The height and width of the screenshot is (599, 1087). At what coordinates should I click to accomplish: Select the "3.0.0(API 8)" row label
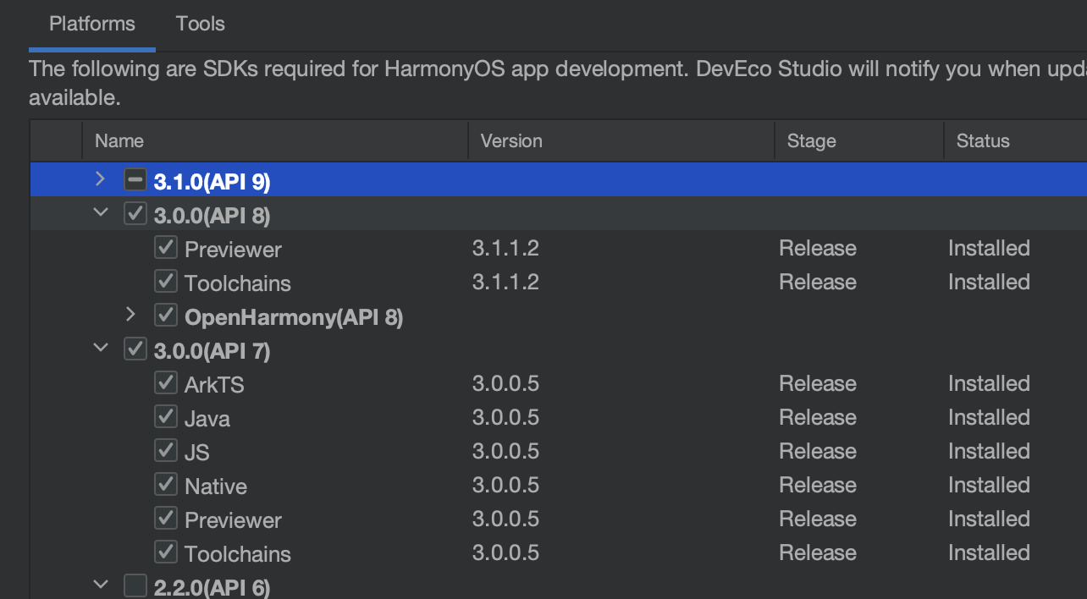point(212,215)
